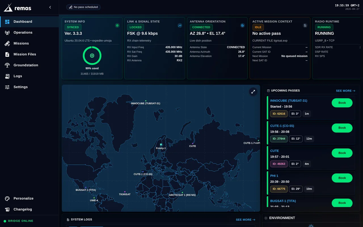The height and width of the screenshot is (227, 363).
Task: Click the SYNCED status toggle badge
Action: click(73, 27)
